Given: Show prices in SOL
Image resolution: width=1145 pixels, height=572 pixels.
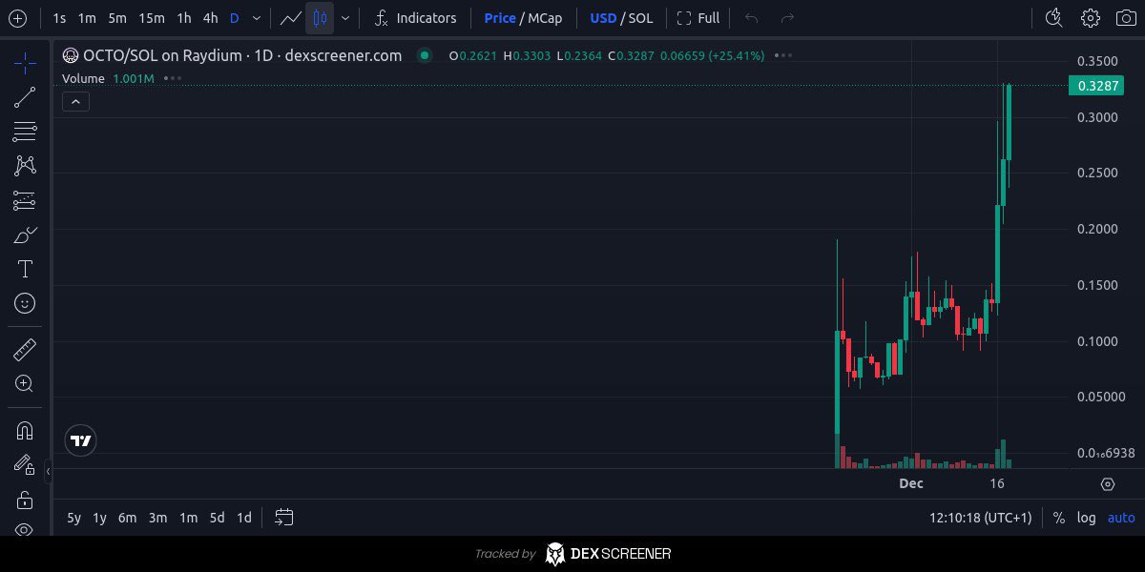Looking at the screenshot, I should point(640,18).
